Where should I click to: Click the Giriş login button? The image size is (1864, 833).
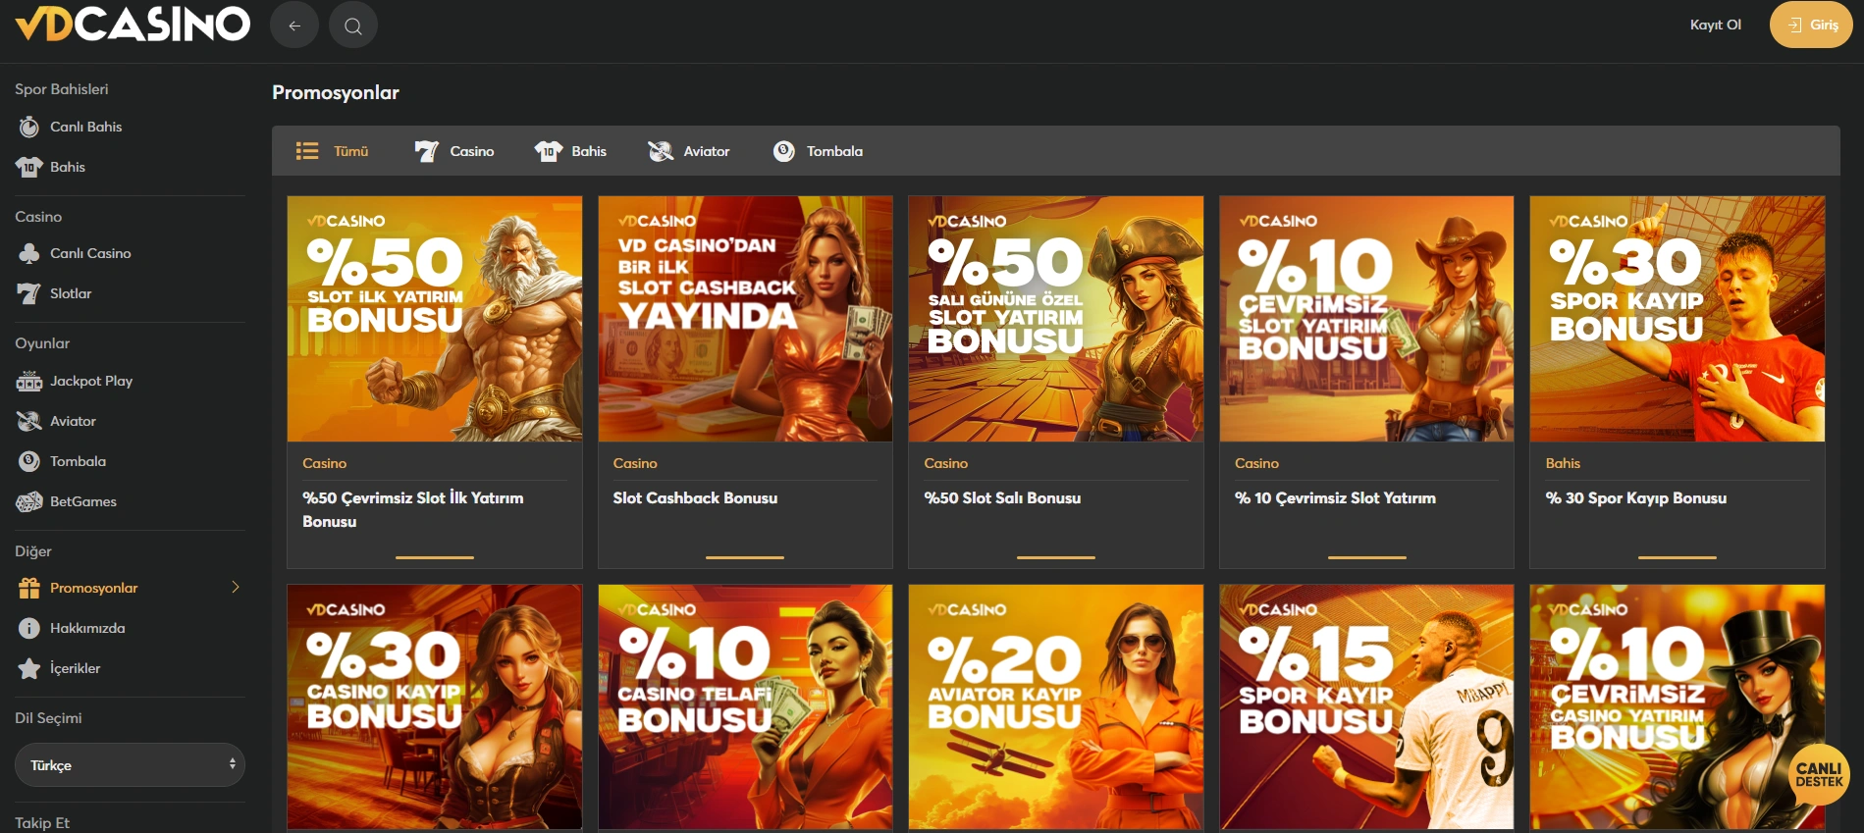coord(1811,25)
